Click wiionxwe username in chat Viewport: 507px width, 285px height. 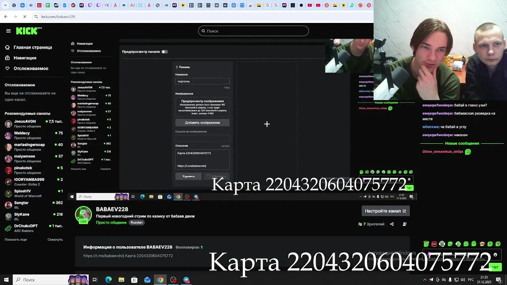tap(431, 127)
